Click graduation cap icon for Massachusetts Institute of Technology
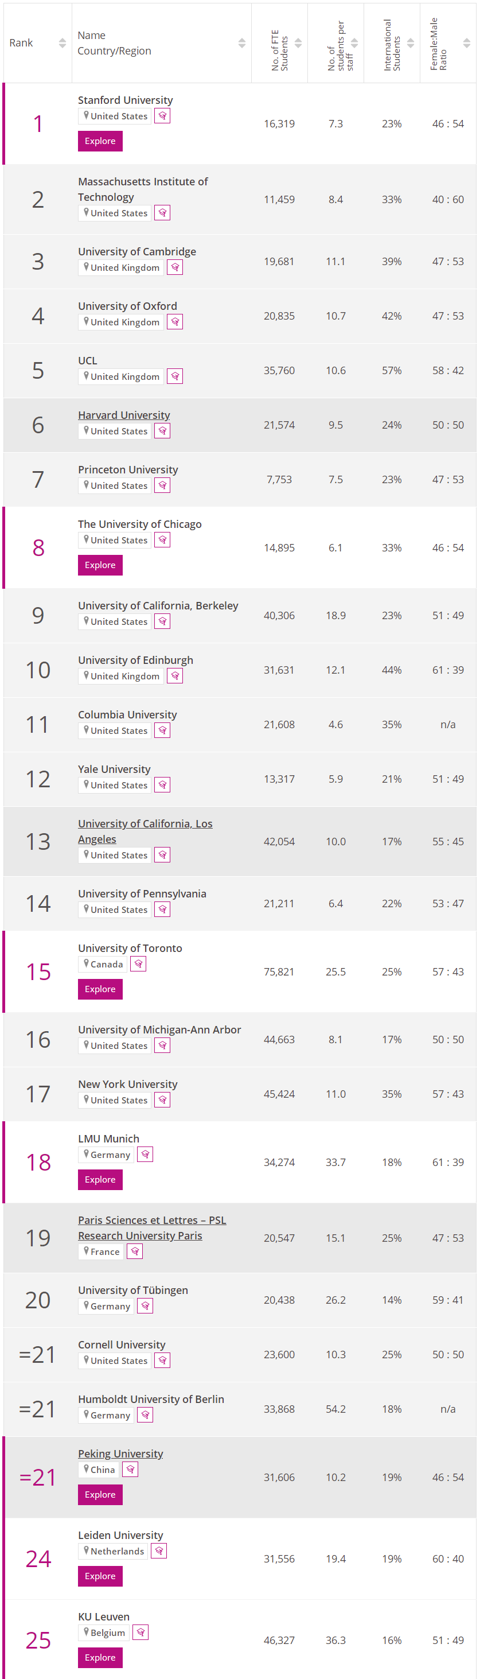 162,213
